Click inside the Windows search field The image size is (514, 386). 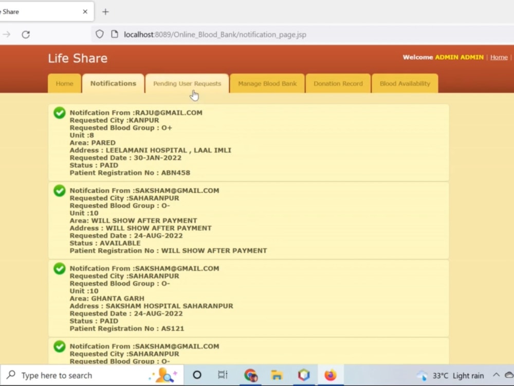[77, 375]
